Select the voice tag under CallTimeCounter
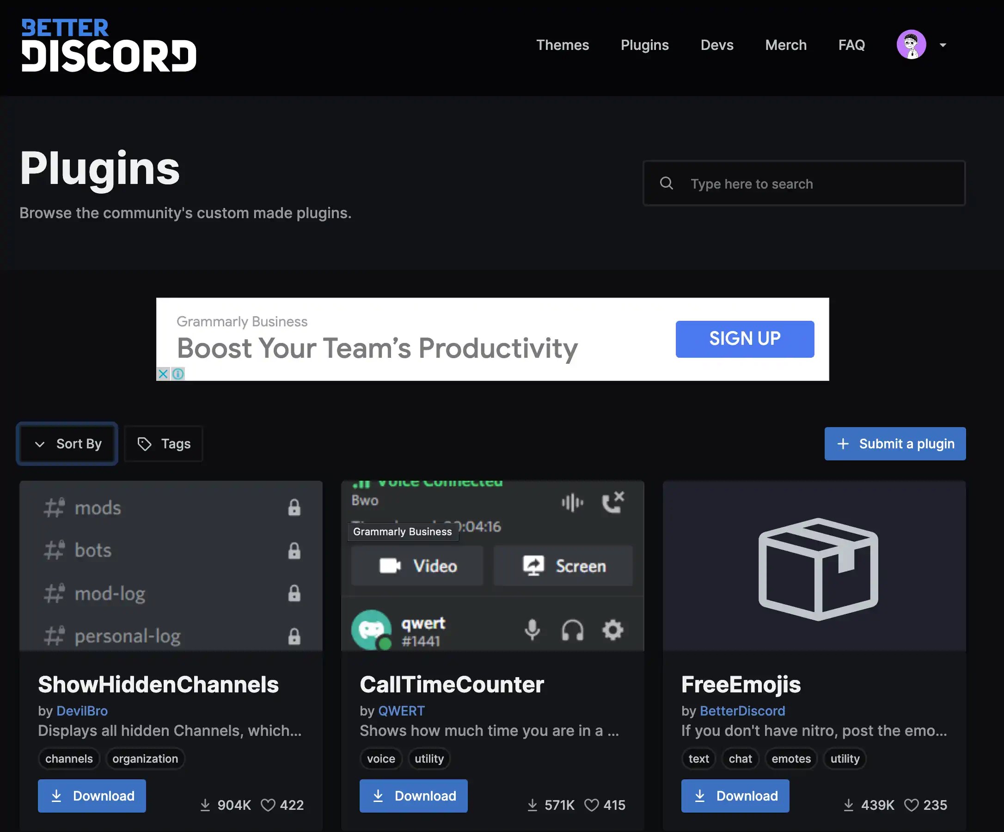This screenshot has width=1004, height=832. coord(381,759)
